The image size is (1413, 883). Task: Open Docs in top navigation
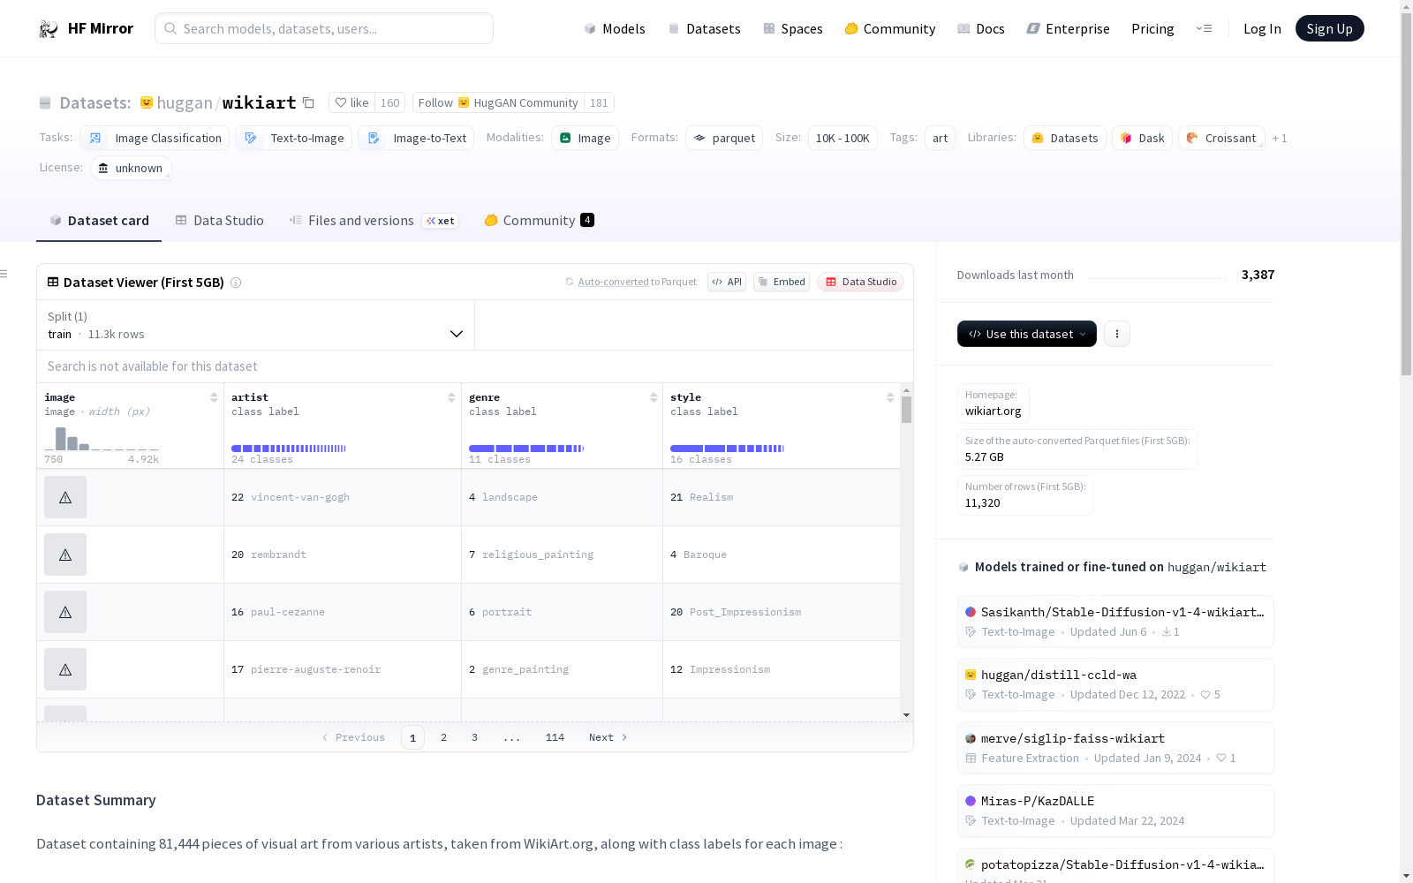click(981, 29)
